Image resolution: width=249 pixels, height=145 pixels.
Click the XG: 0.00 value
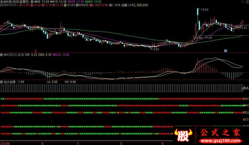[70, 82]
